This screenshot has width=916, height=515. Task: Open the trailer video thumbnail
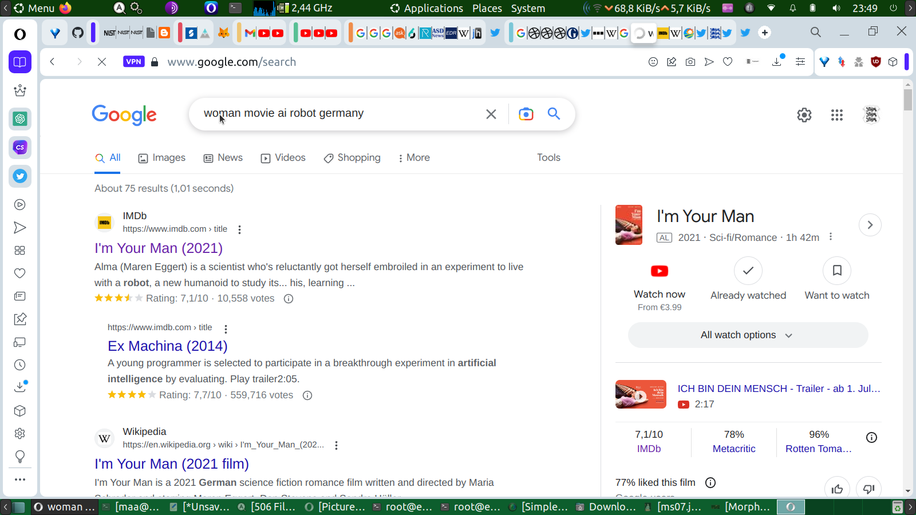pos(641,394)
